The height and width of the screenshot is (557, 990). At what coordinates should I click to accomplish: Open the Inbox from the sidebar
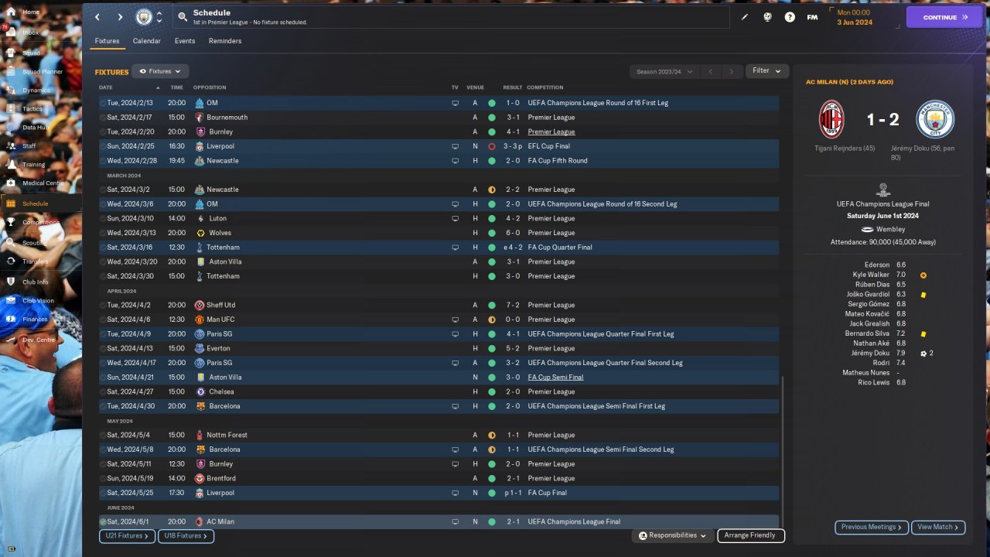pyautogui.click(x=31, y=32)
